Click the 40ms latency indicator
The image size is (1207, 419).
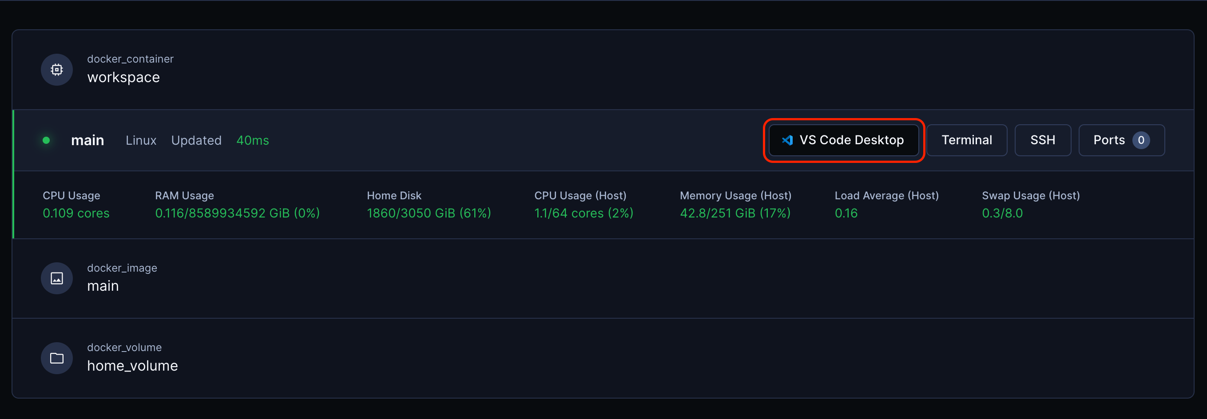(253, 140)
